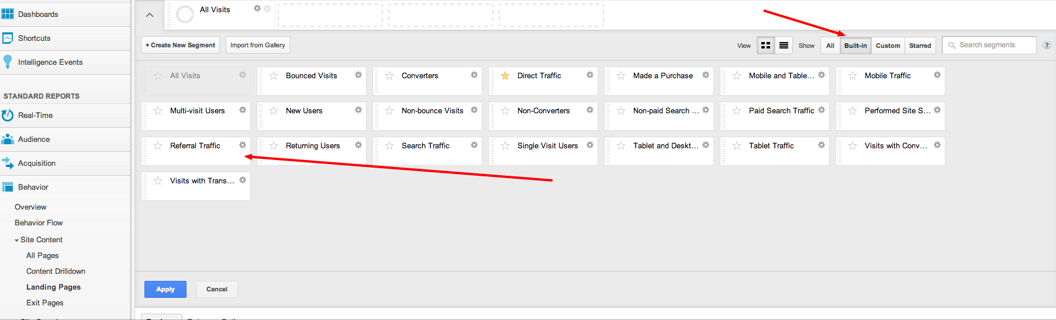
Task: Expand the Acquisition reports section
Action: [37, 163]
